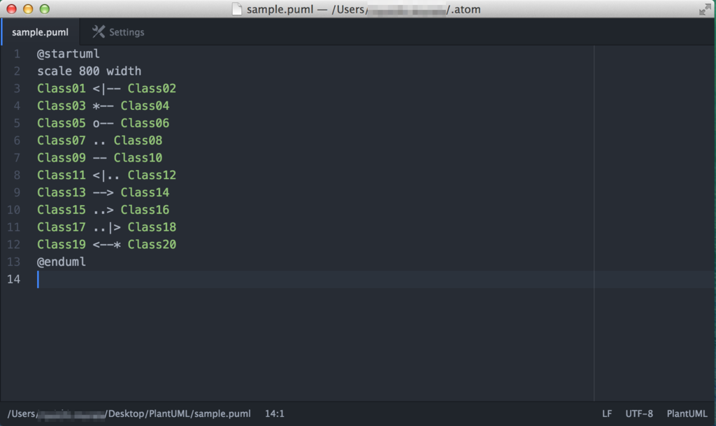Screen dimensions: 716x426
Task: Click on Class01 in line 3
Action: pyautogui.click(x=62, y=89)
